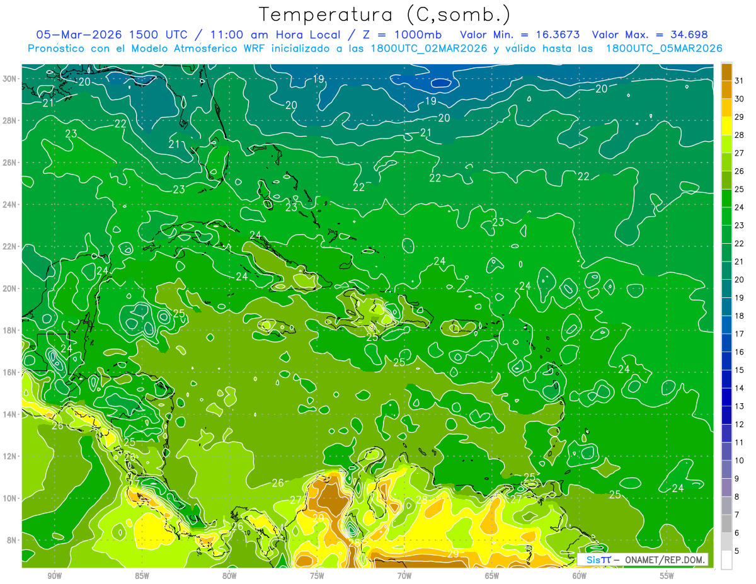Click the 65W longitude axis label
The height and width of the screenshot is (584, 756).
pos(492,576)
